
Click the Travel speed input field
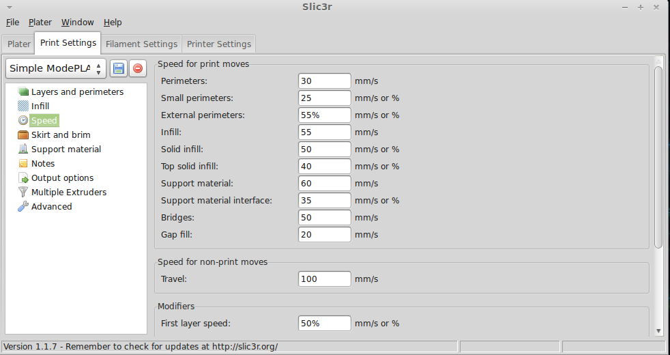tap(325, 279)
